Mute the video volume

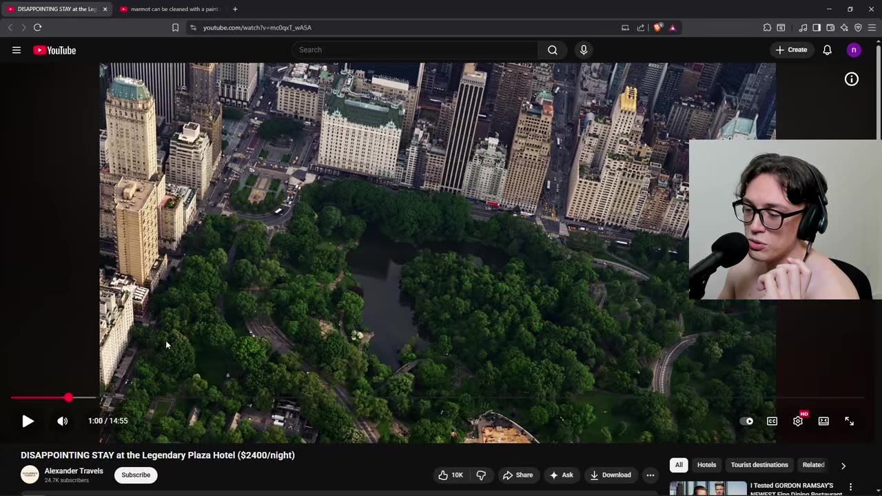[62, 421]
